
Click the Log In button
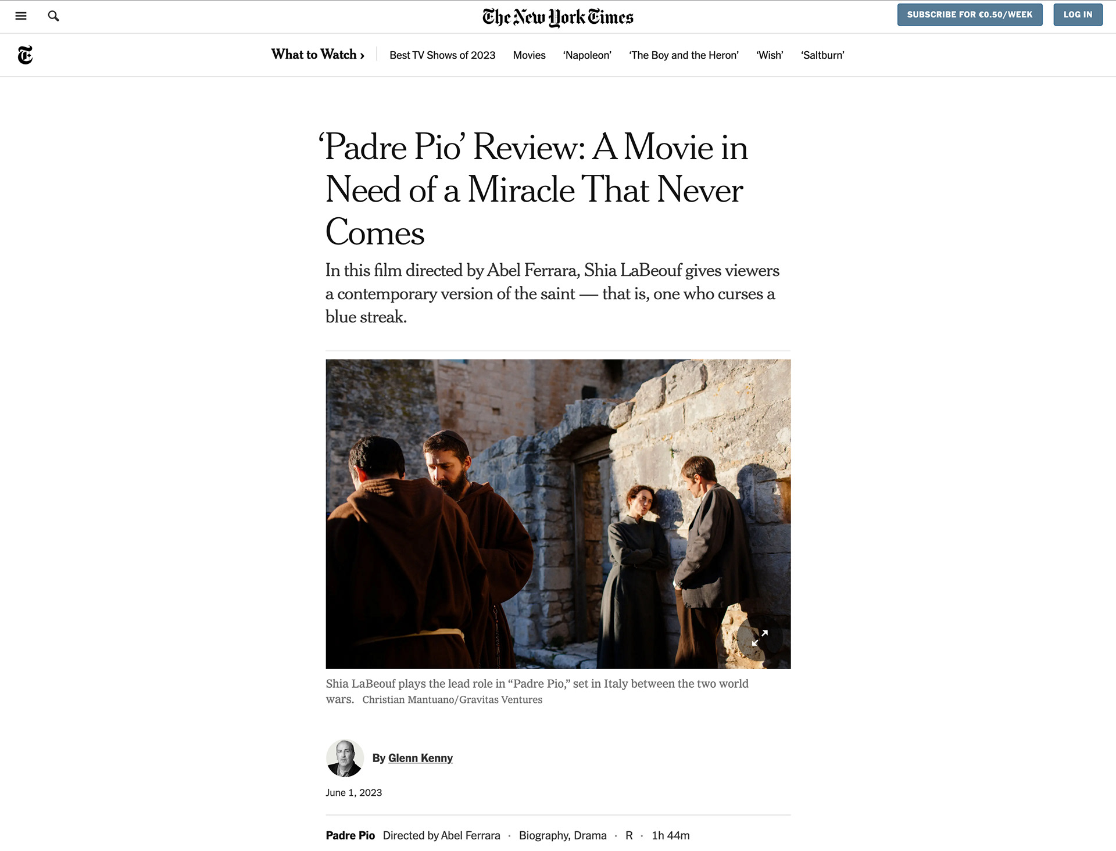tap(1078, 15)
